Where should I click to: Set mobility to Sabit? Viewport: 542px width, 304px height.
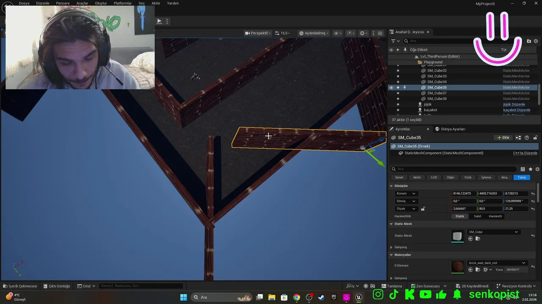(478, 216)
